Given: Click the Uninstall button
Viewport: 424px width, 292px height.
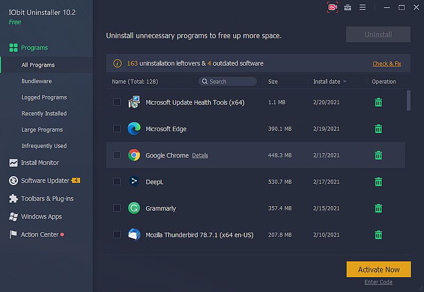Looking at the screenshot, I should click(x=378, y=34).
